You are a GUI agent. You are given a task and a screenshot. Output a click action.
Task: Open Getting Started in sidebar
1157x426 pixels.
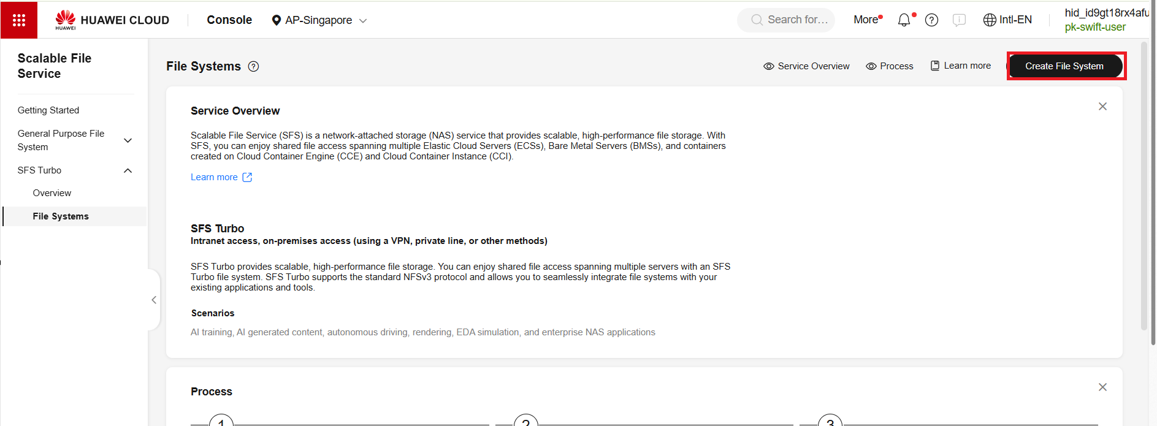tap(48, 110)
